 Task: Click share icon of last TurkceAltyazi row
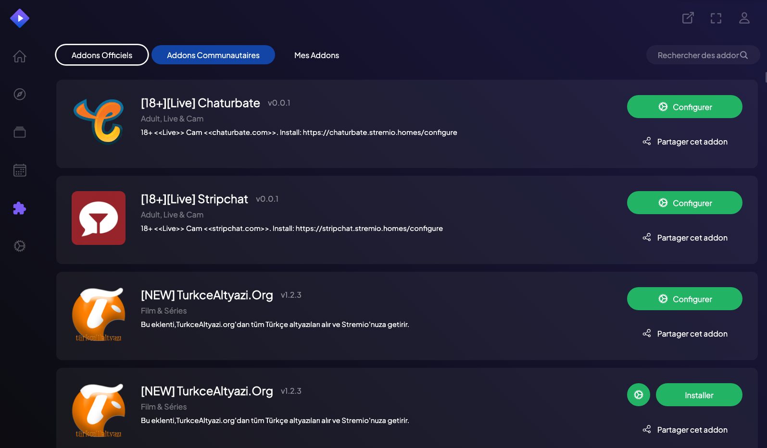click(x=647, y=429)
